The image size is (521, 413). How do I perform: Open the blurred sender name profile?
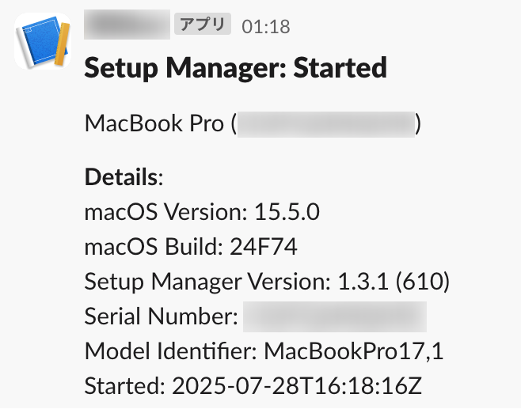click(127, 25)
